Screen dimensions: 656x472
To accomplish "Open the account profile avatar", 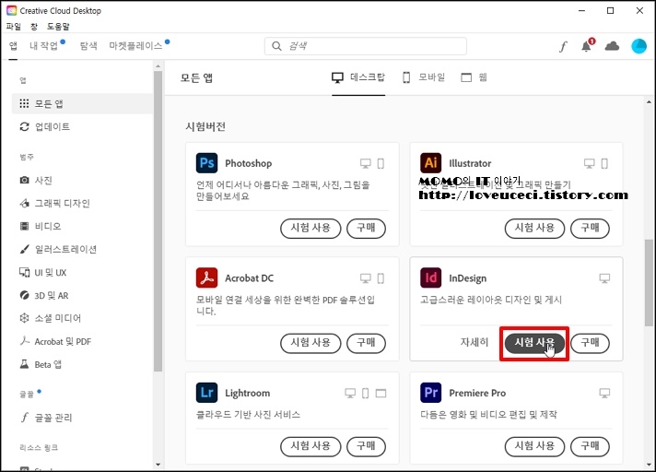I will pos(638,46).
